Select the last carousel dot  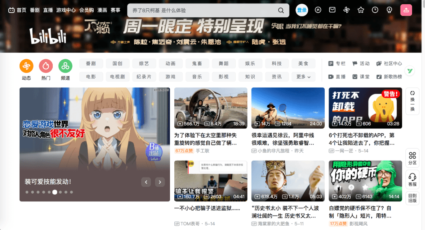click(x=72, y=192)
